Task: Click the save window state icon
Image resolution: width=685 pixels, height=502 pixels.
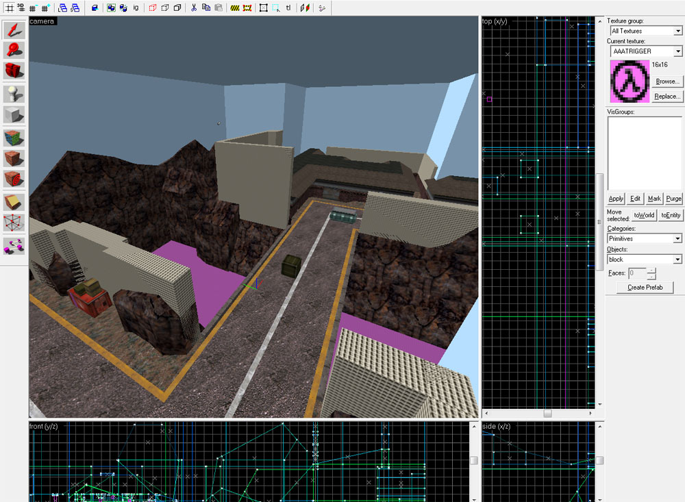Action: coord(75,8)
